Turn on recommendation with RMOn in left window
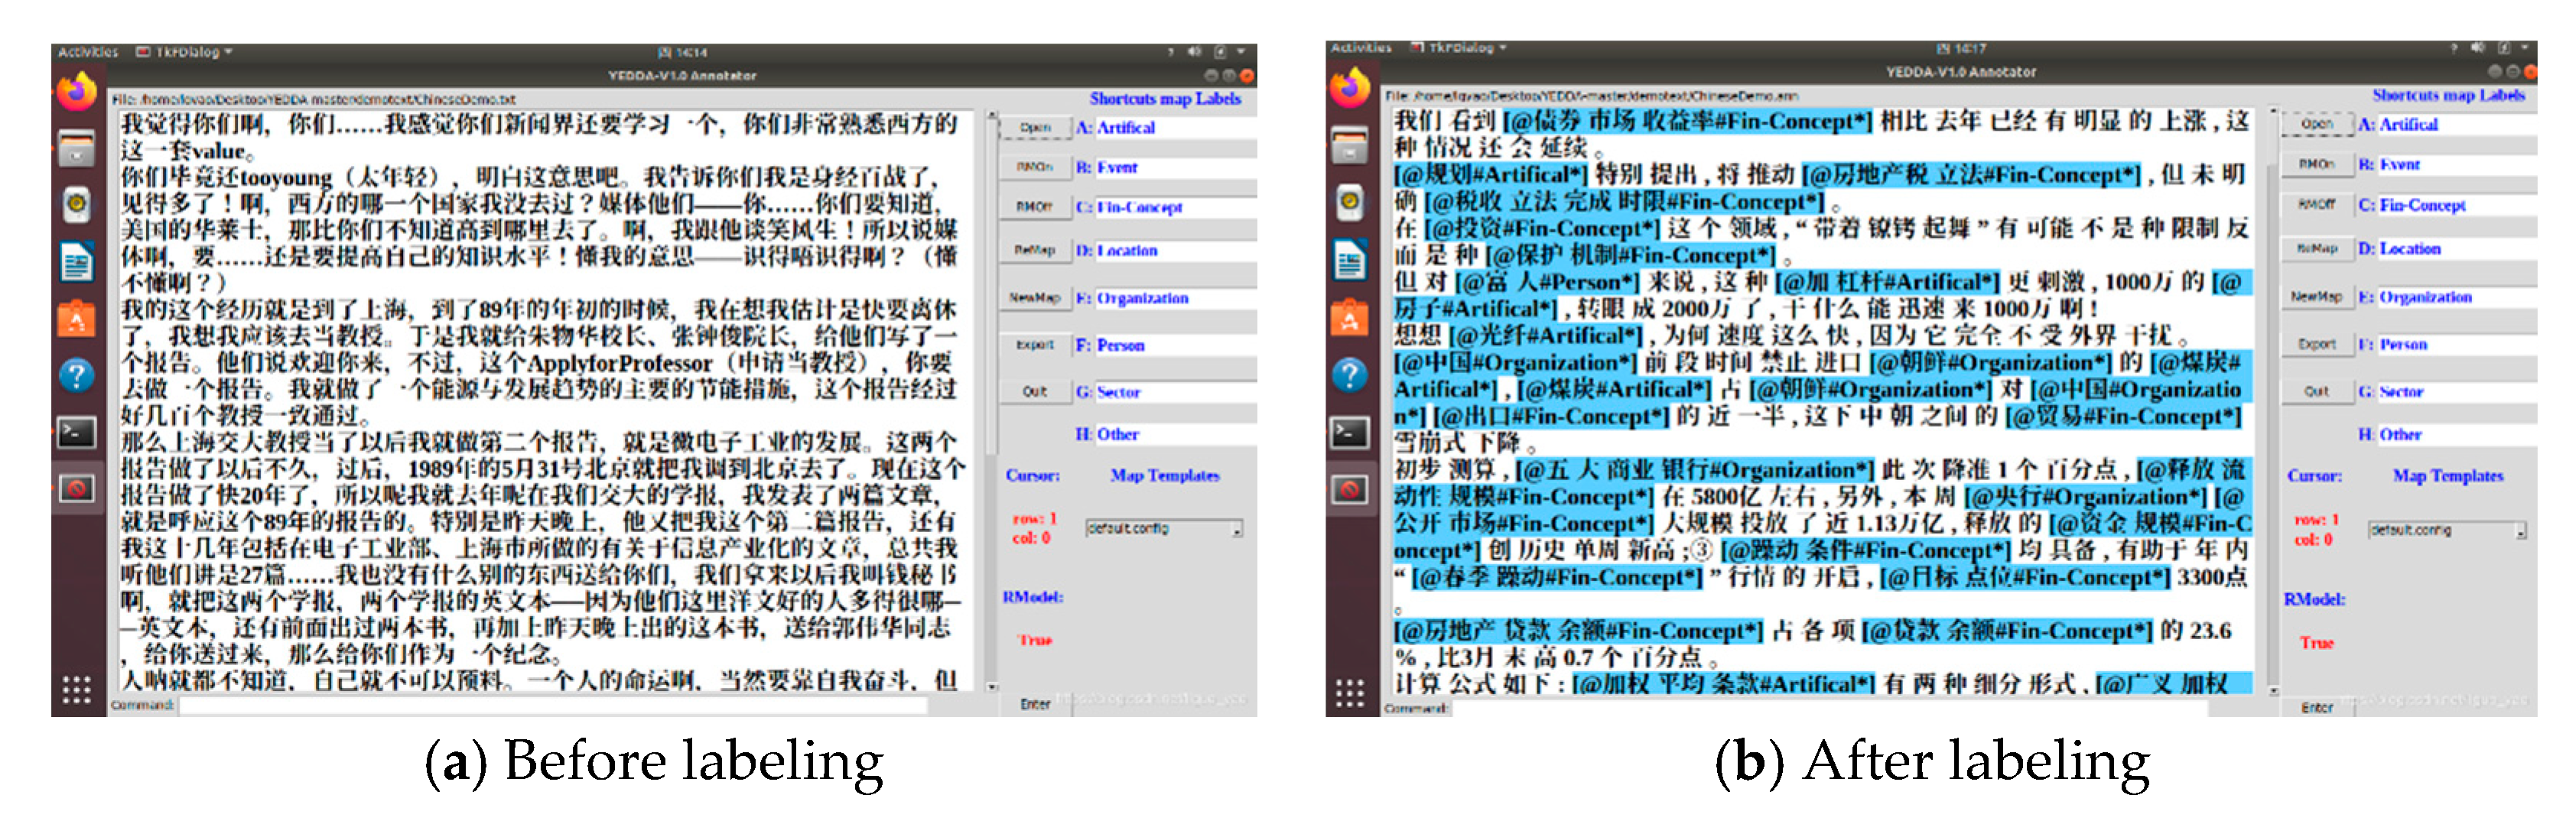The image size is (2576, 821). pos(1034,167)
